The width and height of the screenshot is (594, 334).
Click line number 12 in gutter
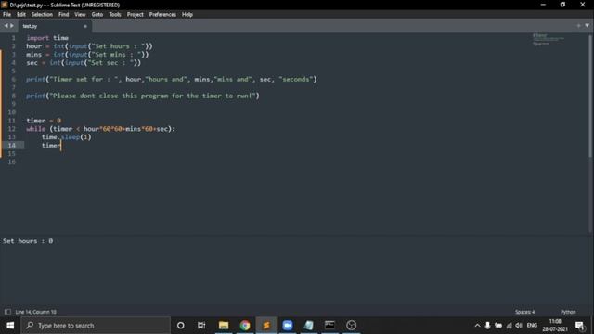(12, 129)
